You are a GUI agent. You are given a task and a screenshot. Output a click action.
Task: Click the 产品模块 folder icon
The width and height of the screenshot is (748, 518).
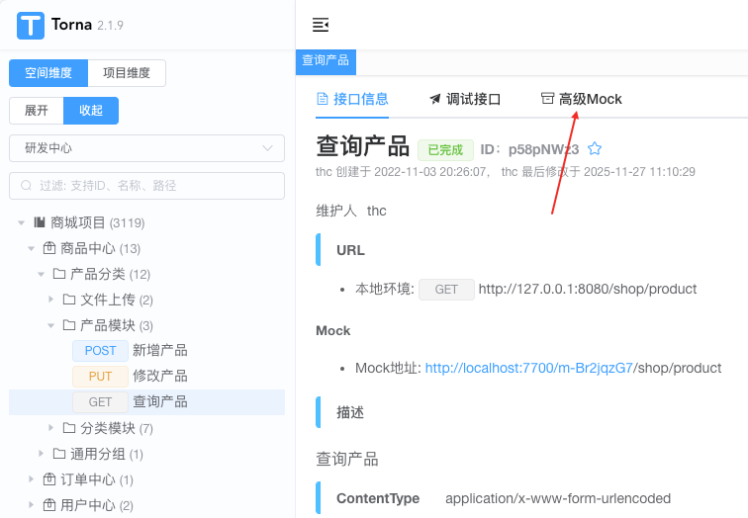(x=69, y=325)
